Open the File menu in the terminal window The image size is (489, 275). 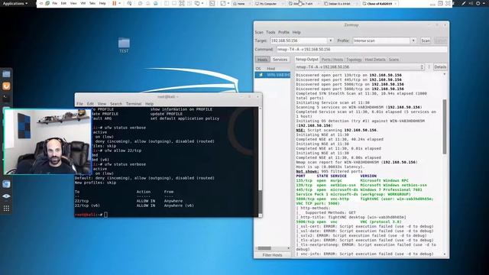pyautogui.click(x=79, y=104)
